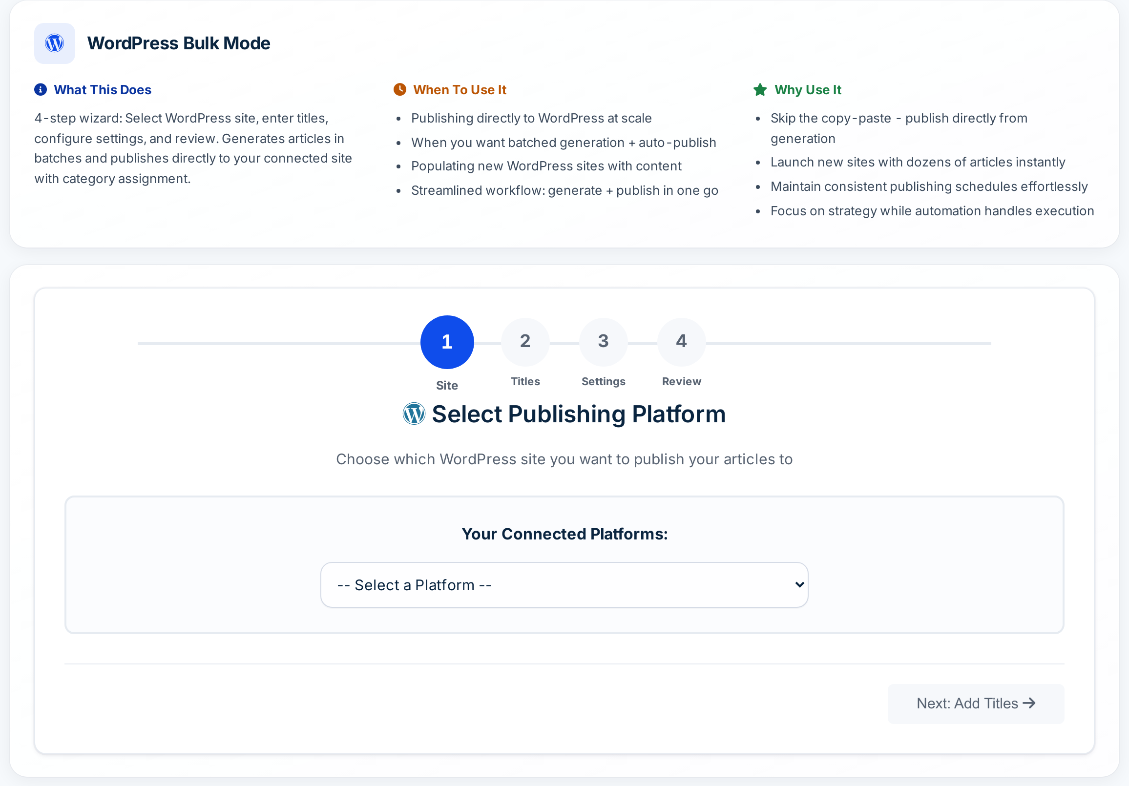Click the blue info icon by What This Does
Screen dimensions: 1129x786
(x=41, y=89)
